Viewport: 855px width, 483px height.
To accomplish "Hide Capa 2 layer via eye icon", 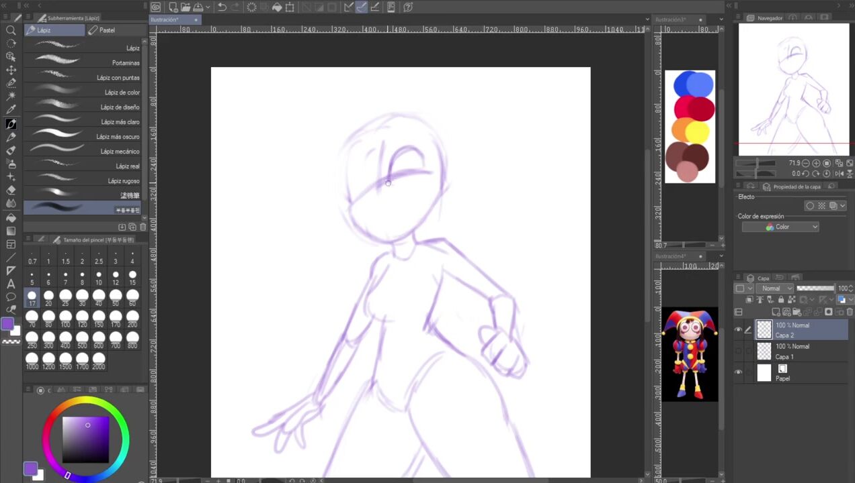I will [738, 329].
